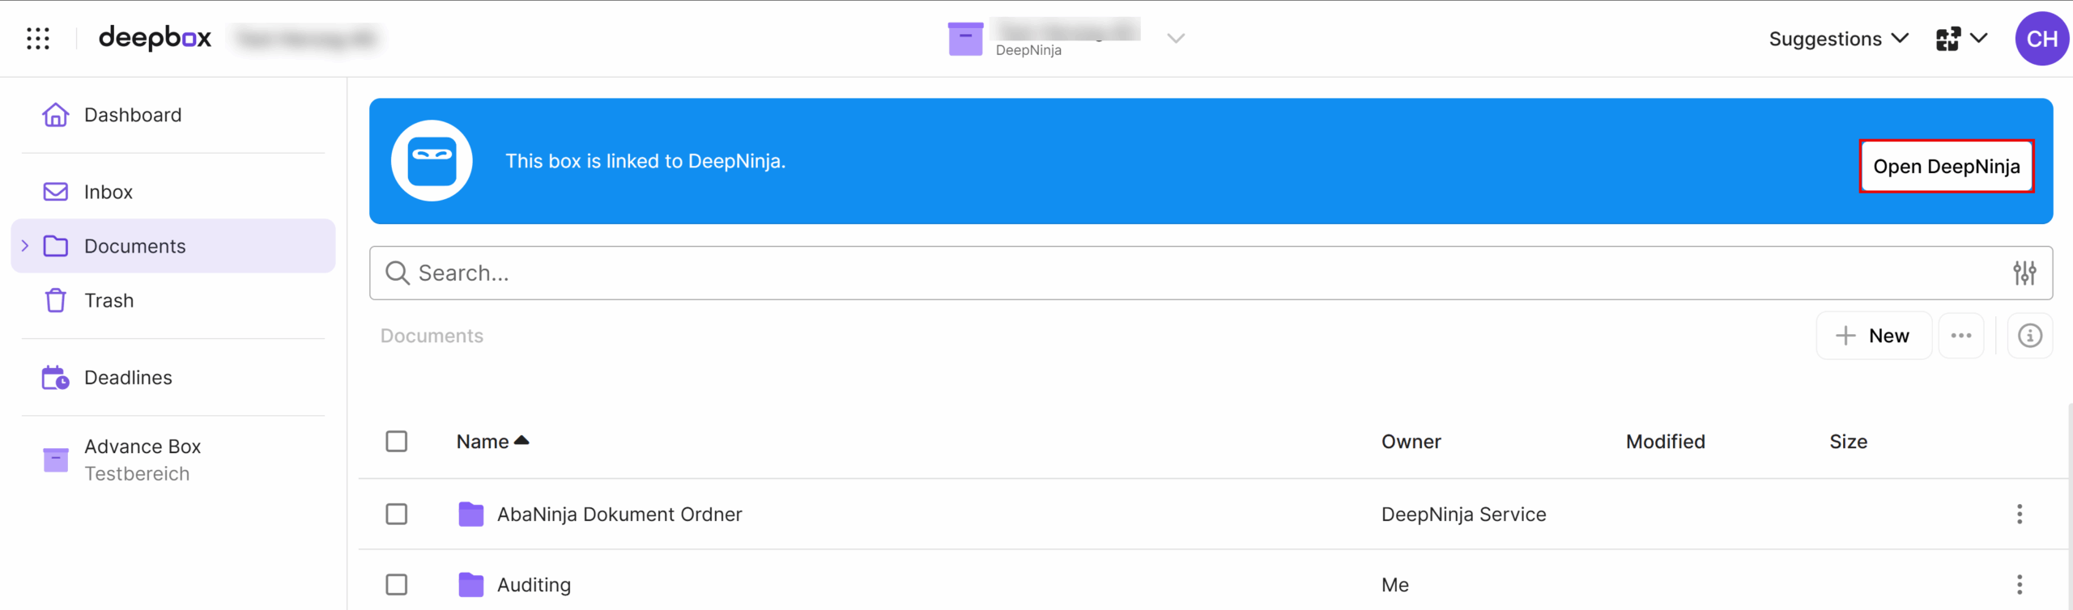Image resolution: width=2073 pixels, height=610 pixels.
Task: Go to Inbox in sidebar
Action: tap(108, 192)
